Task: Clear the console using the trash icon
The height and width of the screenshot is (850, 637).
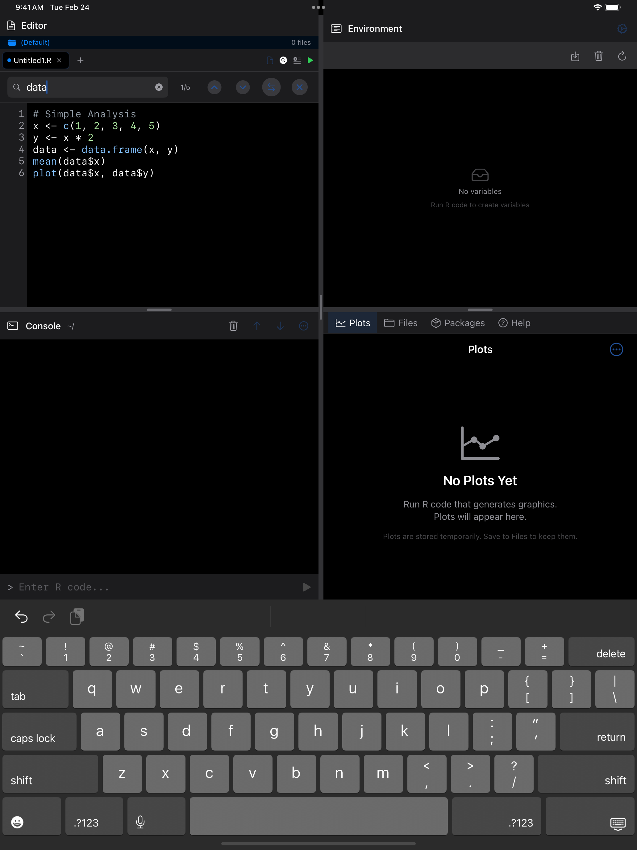Action: click(233, 326)
